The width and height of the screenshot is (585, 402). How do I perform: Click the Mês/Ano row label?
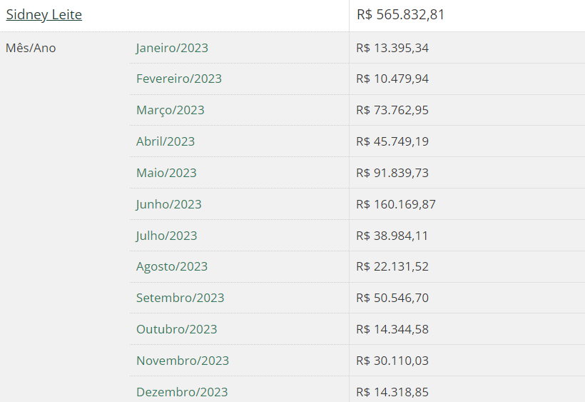pos(31,48)
